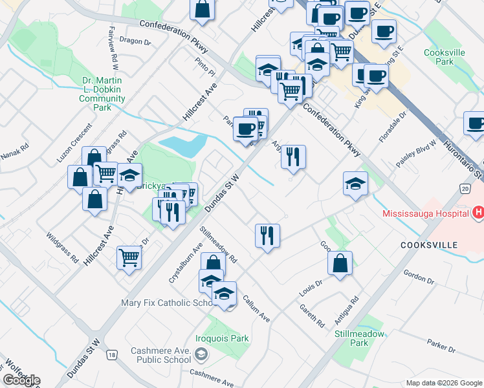Select the shopping cart marker at Confederation and Dundas intersection
Screen dimensions: 484x388
pyautogui.click(x=290, y=92)
